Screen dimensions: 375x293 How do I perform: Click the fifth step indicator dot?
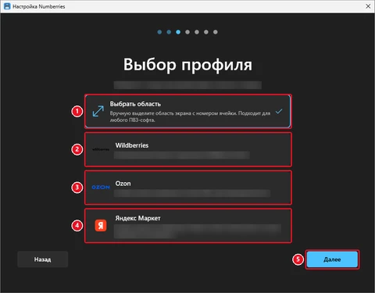[x=197, y=32]
